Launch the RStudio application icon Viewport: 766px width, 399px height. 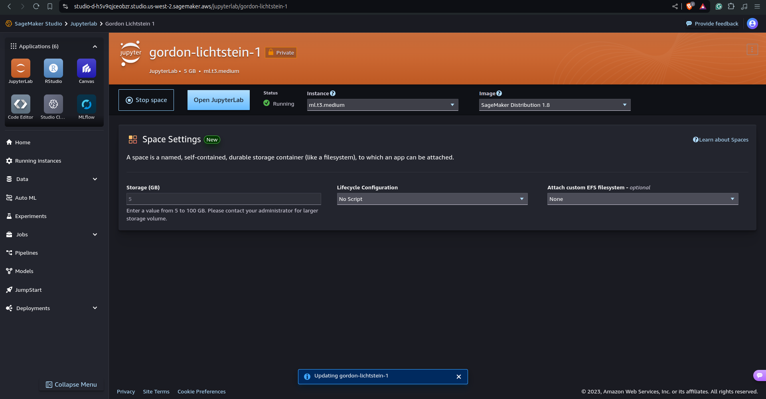click(53, 68)
